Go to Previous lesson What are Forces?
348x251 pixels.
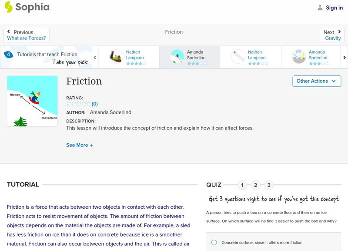click(27, 35)
